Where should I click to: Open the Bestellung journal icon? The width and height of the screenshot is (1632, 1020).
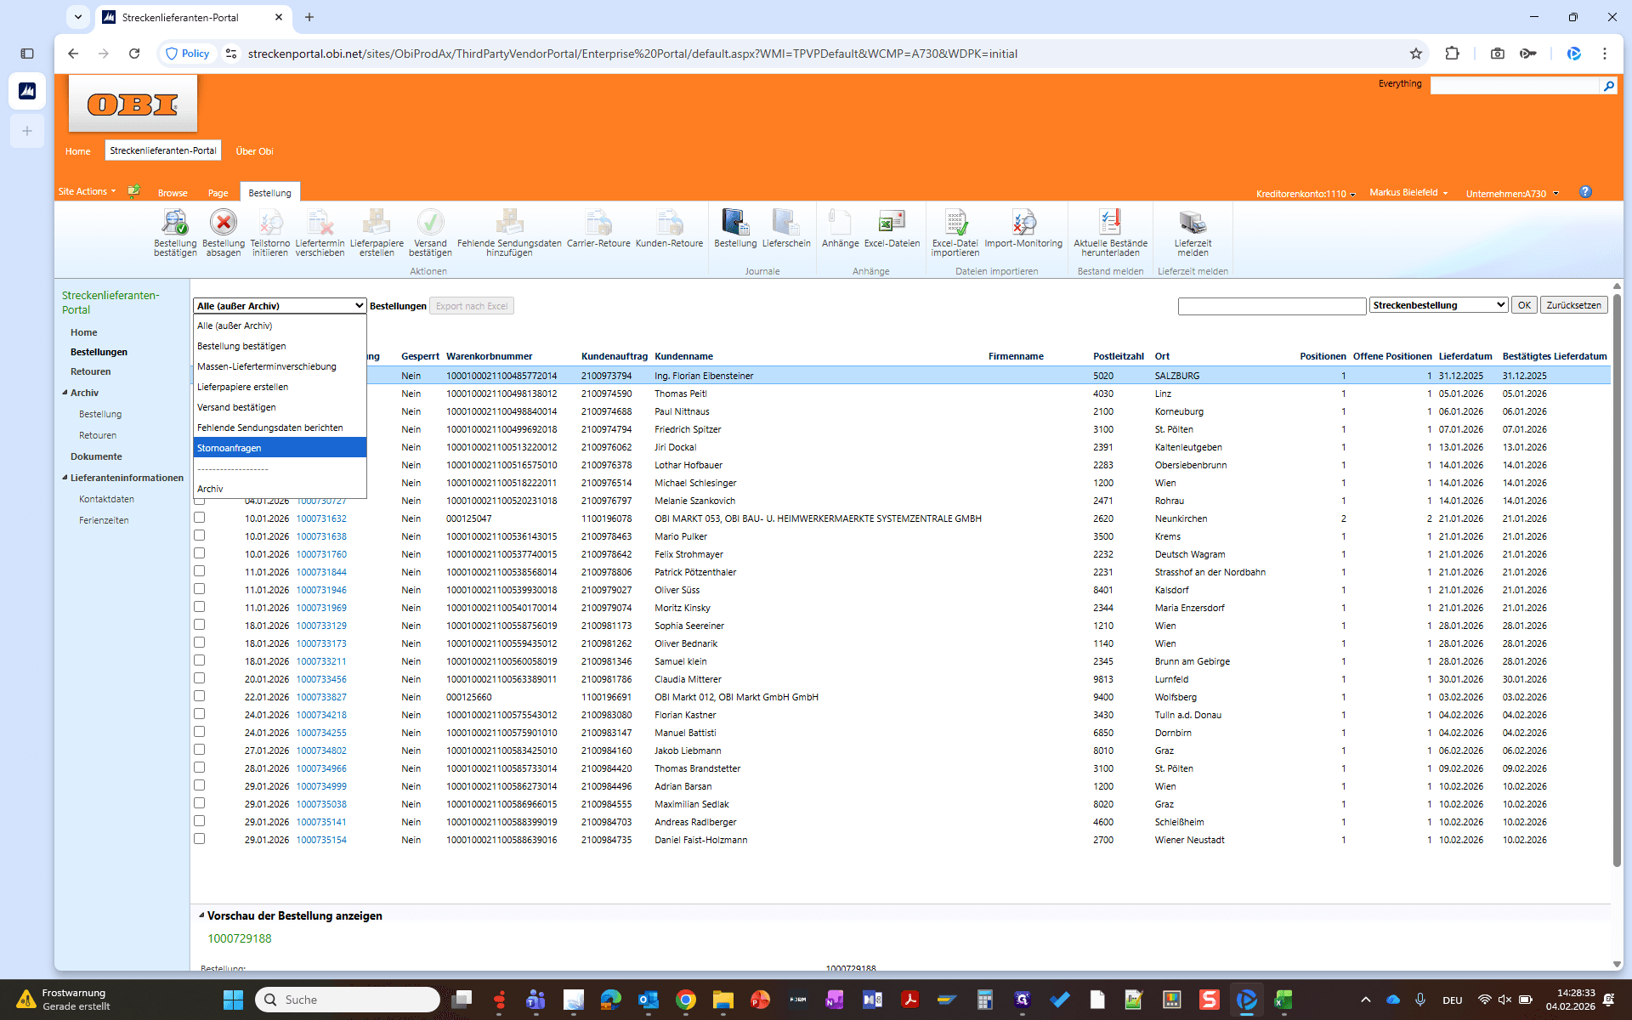pos(735,223)
